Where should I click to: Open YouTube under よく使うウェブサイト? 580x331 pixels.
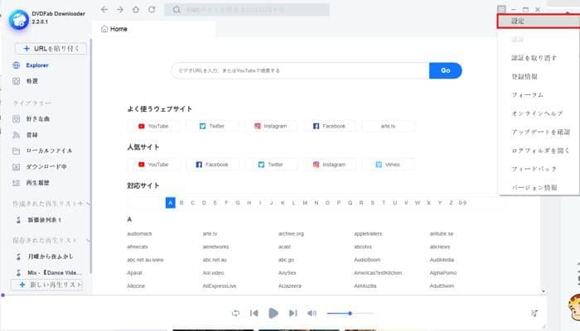tap(153, 126)
